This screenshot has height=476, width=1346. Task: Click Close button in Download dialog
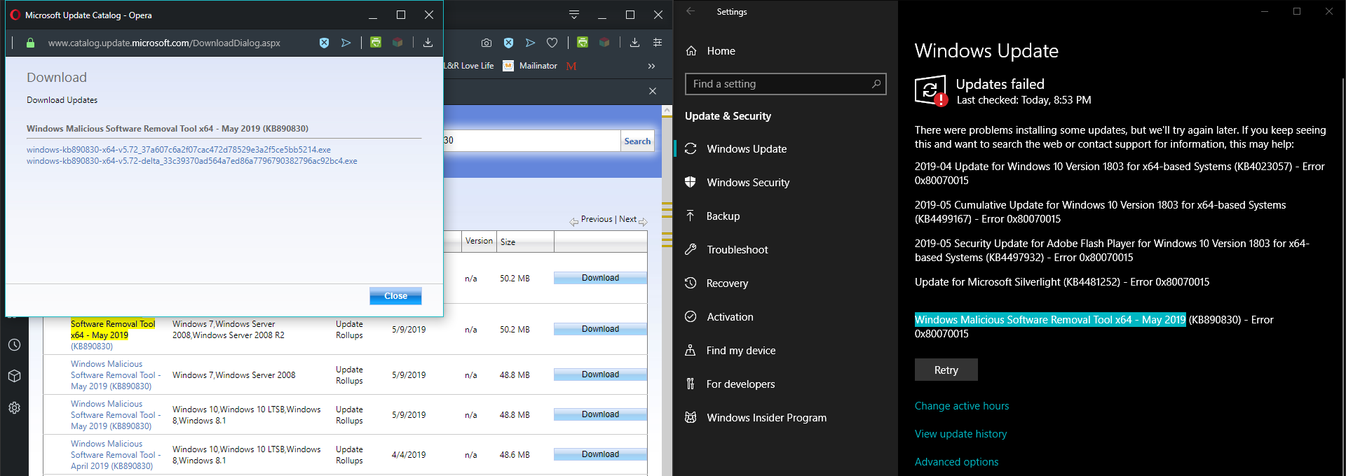[x=395, y=296]
